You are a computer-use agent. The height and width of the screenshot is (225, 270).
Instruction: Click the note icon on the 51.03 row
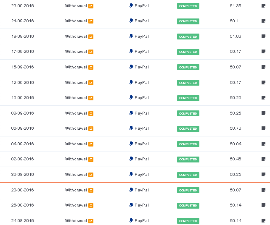tap(263, 37)
